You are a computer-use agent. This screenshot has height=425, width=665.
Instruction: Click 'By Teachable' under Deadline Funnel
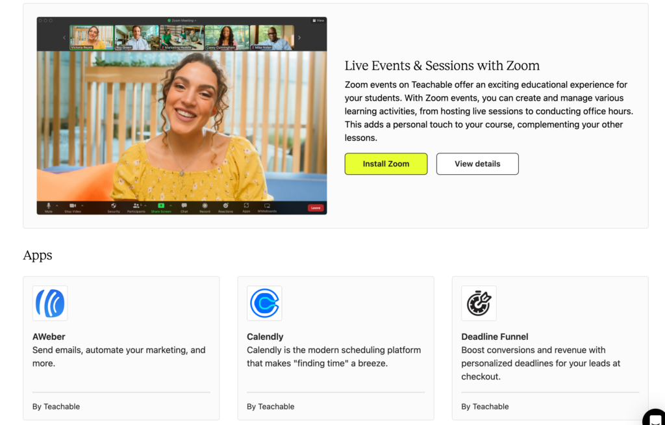[x=484, y=407]
